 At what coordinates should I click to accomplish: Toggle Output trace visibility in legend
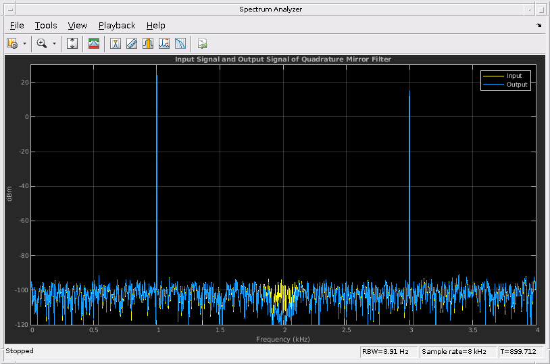(x=516, y=85)
